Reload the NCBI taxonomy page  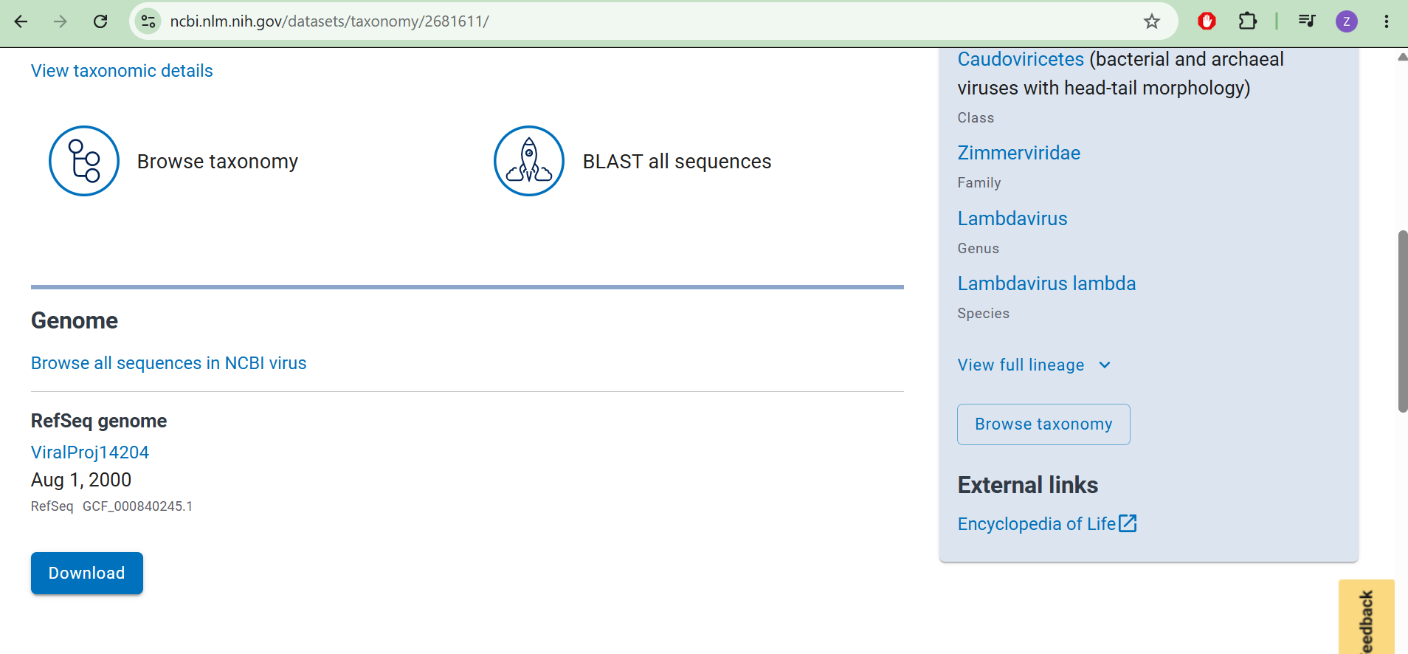coord(100,21)
